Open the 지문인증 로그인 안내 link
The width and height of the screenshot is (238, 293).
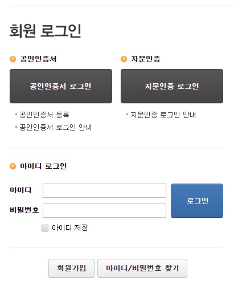163,115
